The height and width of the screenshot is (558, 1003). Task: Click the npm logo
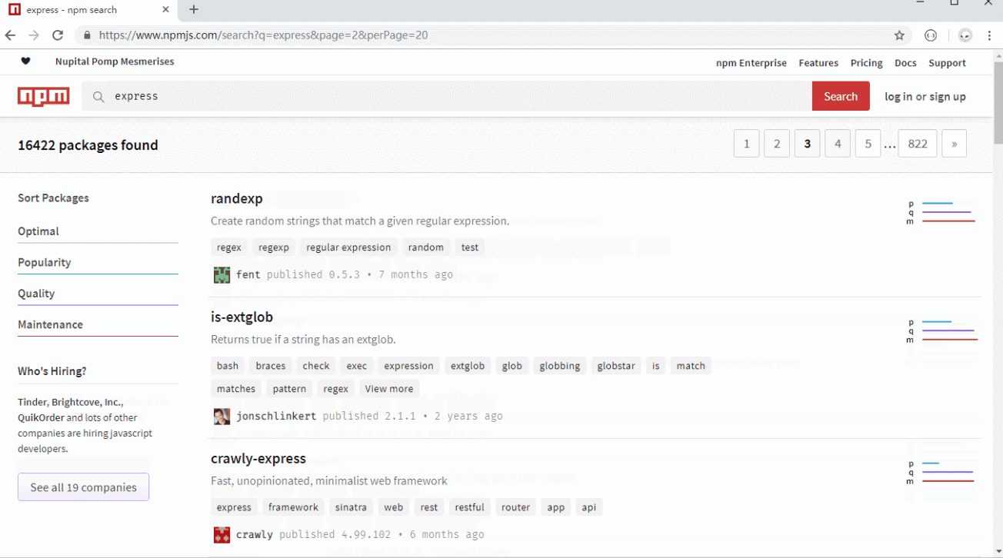coord(44,96)
